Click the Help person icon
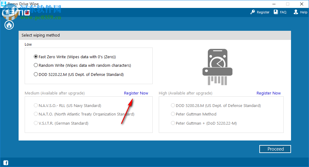Viewport: 309px width, 167px height. point(296,12)
